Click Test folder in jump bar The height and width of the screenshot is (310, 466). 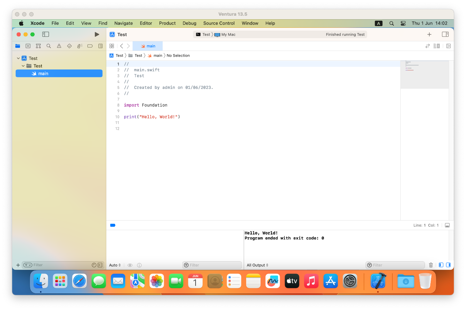click(135, 56)
